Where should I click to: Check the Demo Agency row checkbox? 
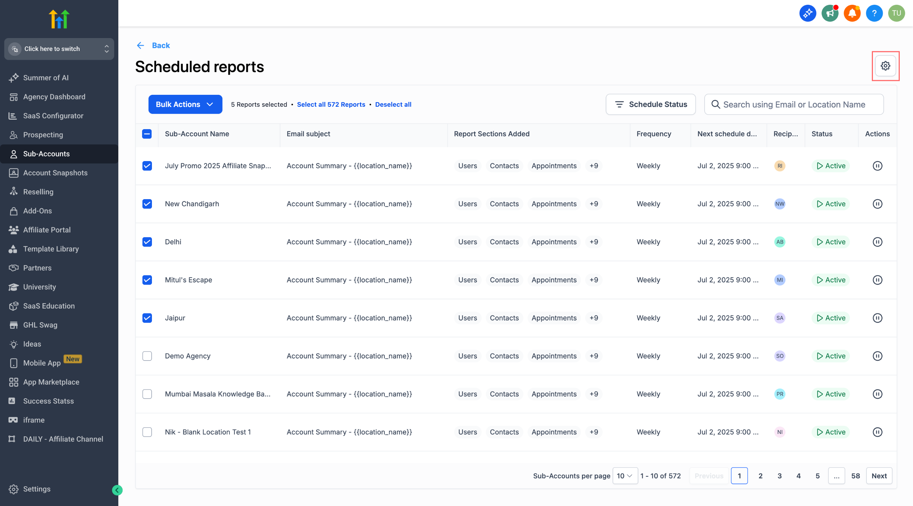coord(147,356)
